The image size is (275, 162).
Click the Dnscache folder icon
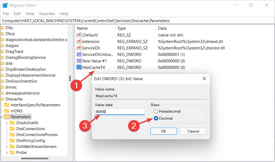pos(2,99)
